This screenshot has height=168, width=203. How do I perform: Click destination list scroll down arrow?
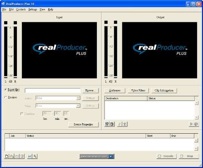(x=197, y=118)
